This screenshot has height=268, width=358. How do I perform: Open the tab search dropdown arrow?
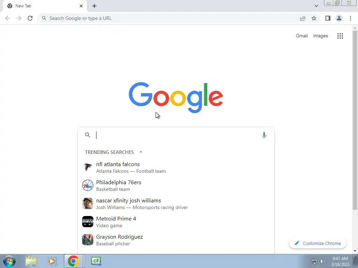click(x=316, y=6)
